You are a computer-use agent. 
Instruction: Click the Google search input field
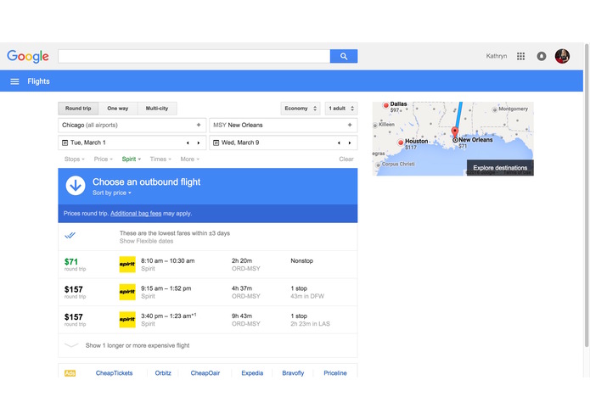194,56
